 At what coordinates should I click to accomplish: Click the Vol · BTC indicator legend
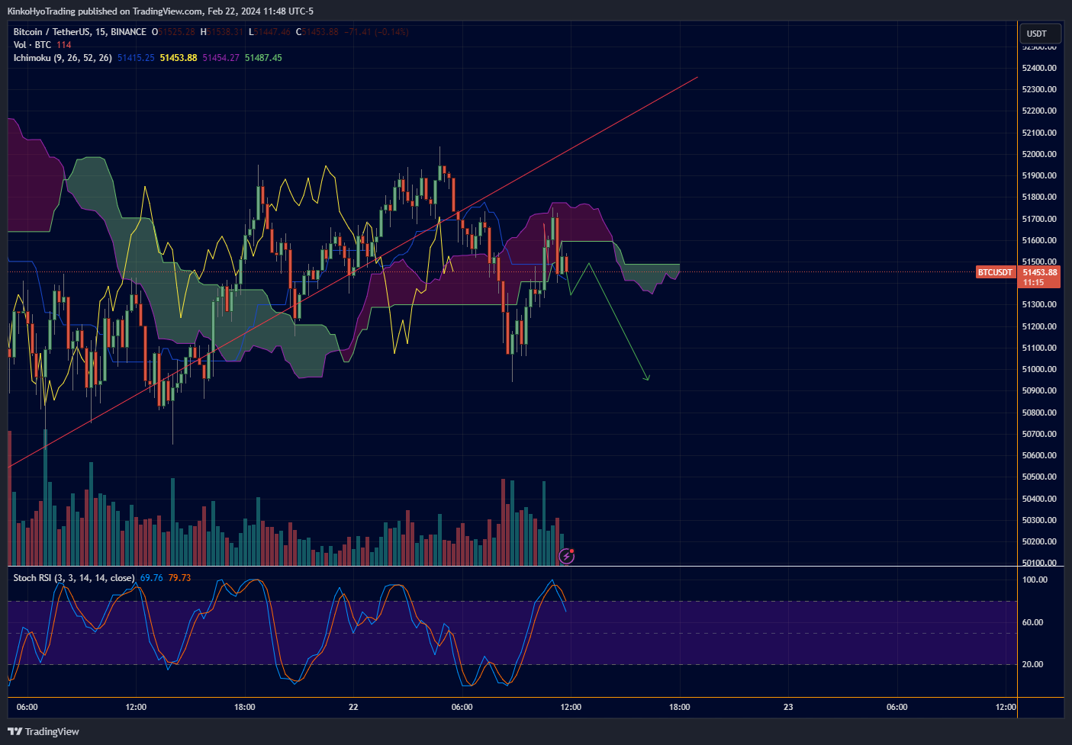pos(32,45)
